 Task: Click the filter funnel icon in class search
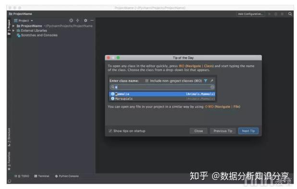[206, 81]
